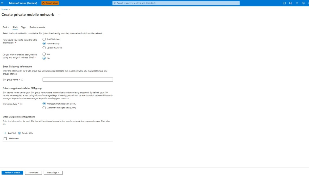Focus the search resources box
309x175 pixels.
176,3
